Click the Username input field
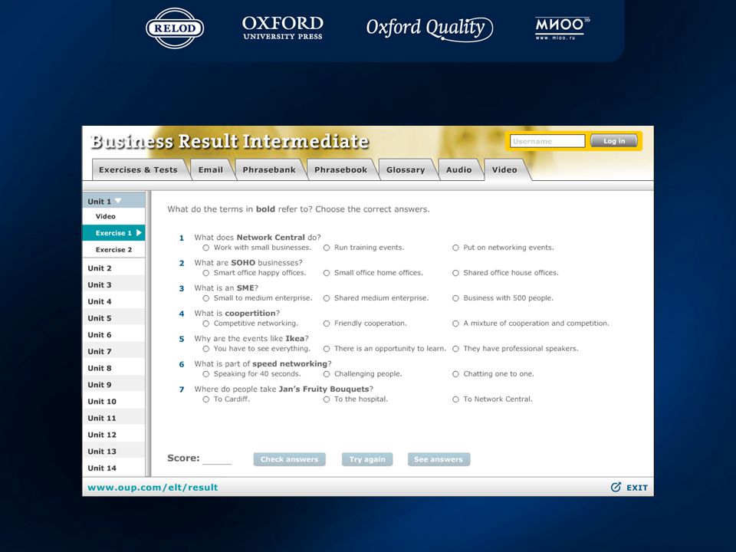Image resolution: width=736 pixels, height=552 pixels. (547, 141)
